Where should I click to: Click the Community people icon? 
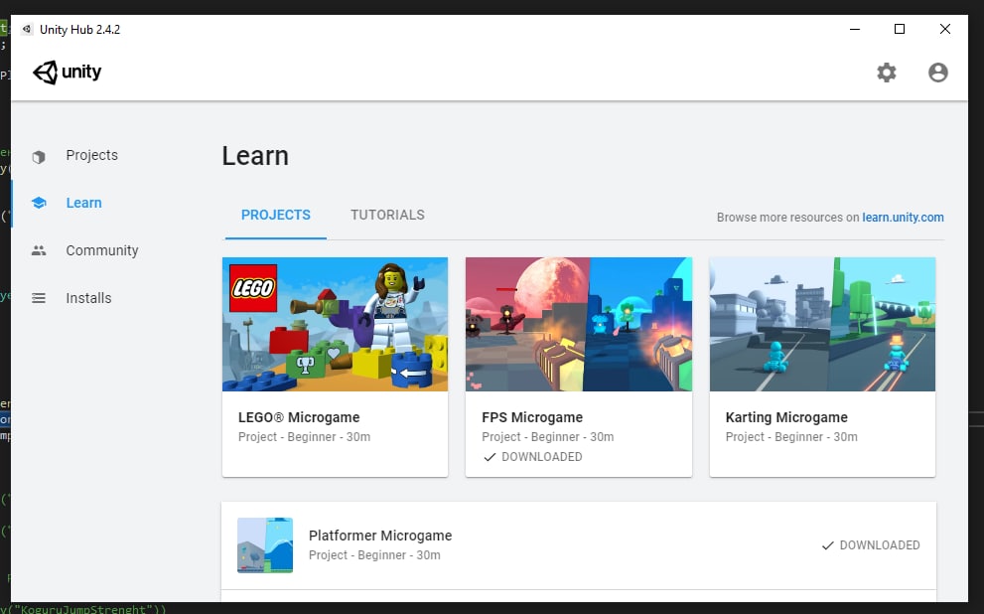[x=39, y=250]
